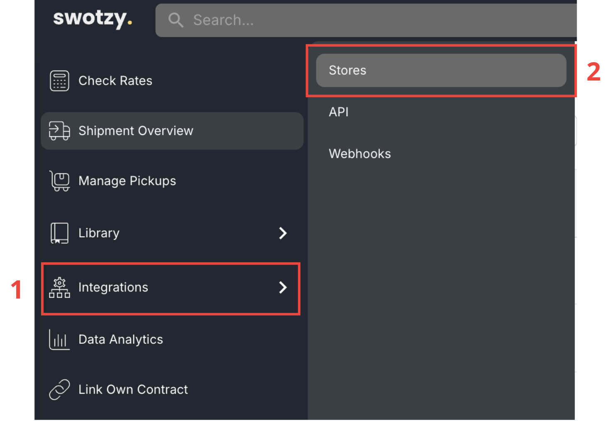This screenshot has height=421, width=616.
Task: Collapse the Integrations submenu chevron
Action: click(x=283, y=287)
